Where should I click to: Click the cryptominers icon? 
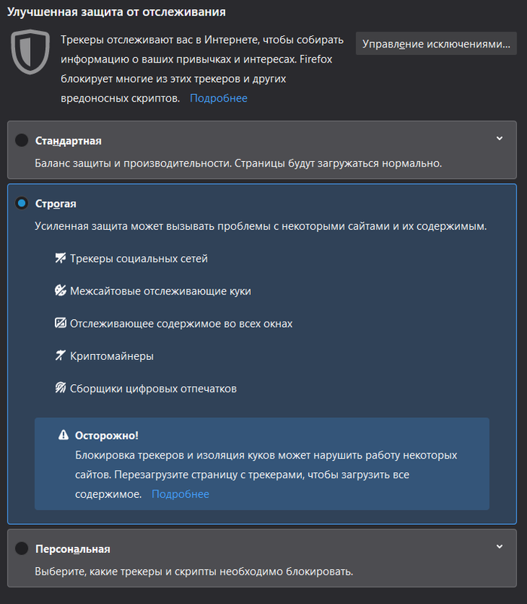tap(60, 355)
